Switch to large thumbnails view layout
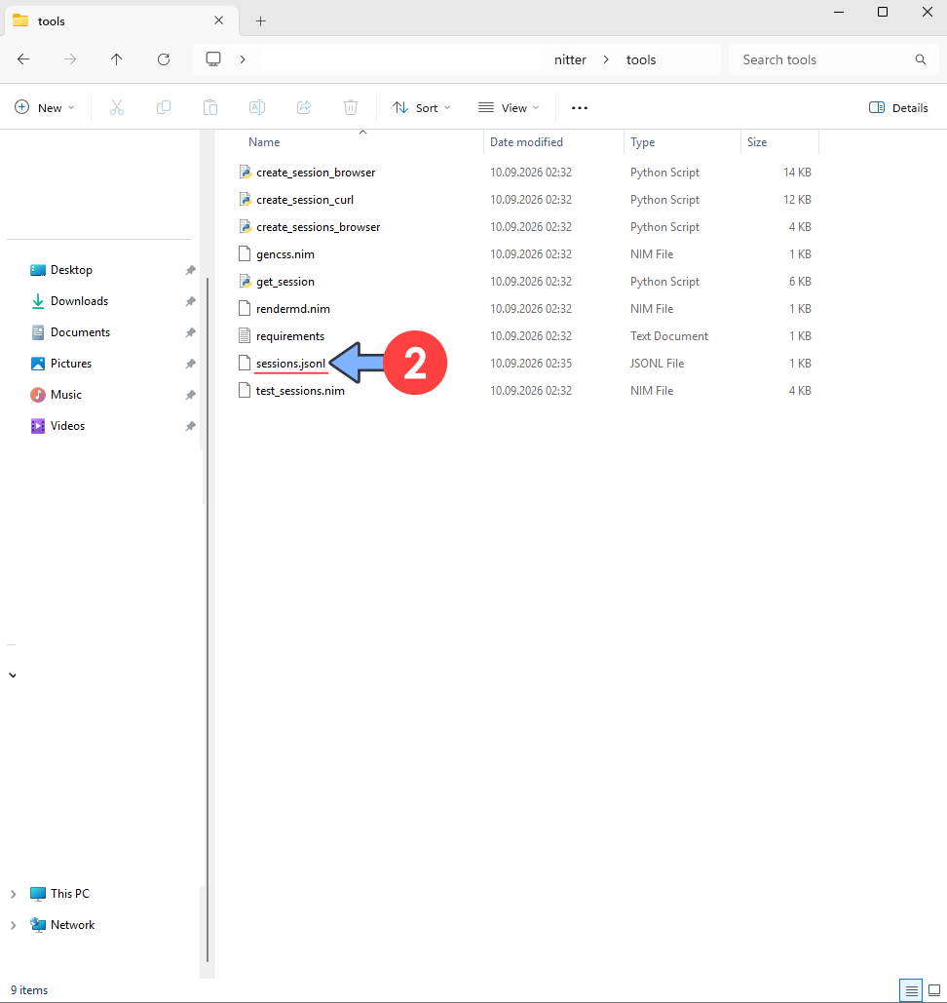Viewport: 947px width, 1003px height. [x=934, y=991]
